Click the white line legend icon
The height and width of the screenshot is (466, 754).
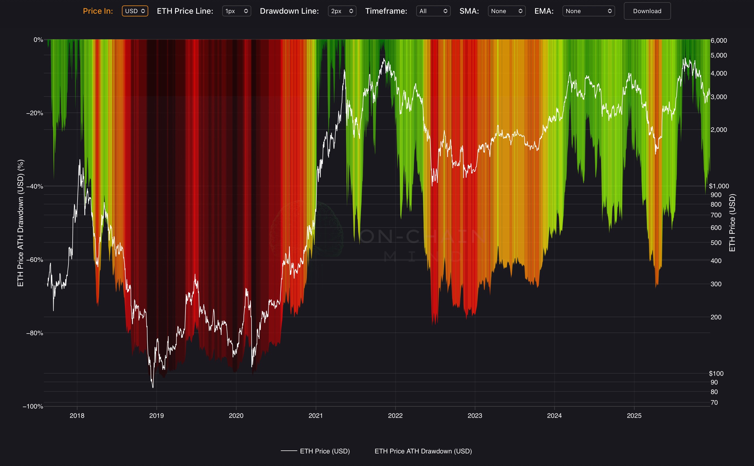pos(289,451)
